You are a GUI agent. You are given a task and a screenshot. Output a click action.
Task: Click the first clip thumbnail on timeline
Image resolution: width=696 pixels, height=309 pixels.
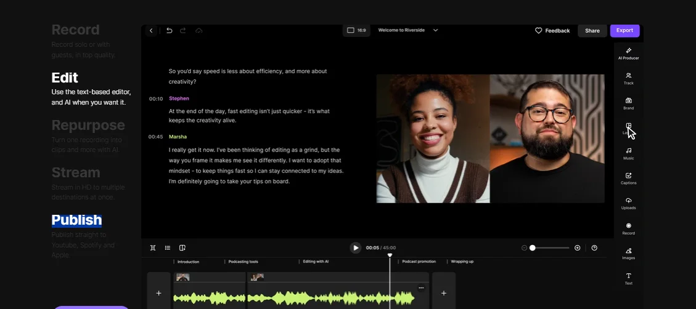(x=183, y=277)
